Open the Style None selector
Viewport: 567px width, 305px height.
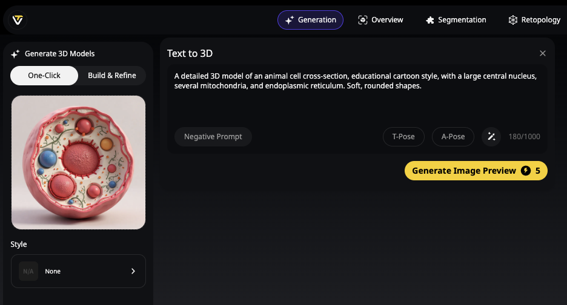78,271
